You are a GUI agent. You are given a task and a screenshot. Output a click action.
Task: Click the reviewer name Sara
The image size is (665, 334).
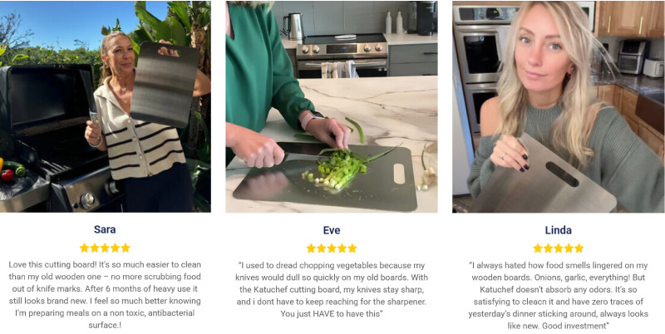[x=105, y=229]
